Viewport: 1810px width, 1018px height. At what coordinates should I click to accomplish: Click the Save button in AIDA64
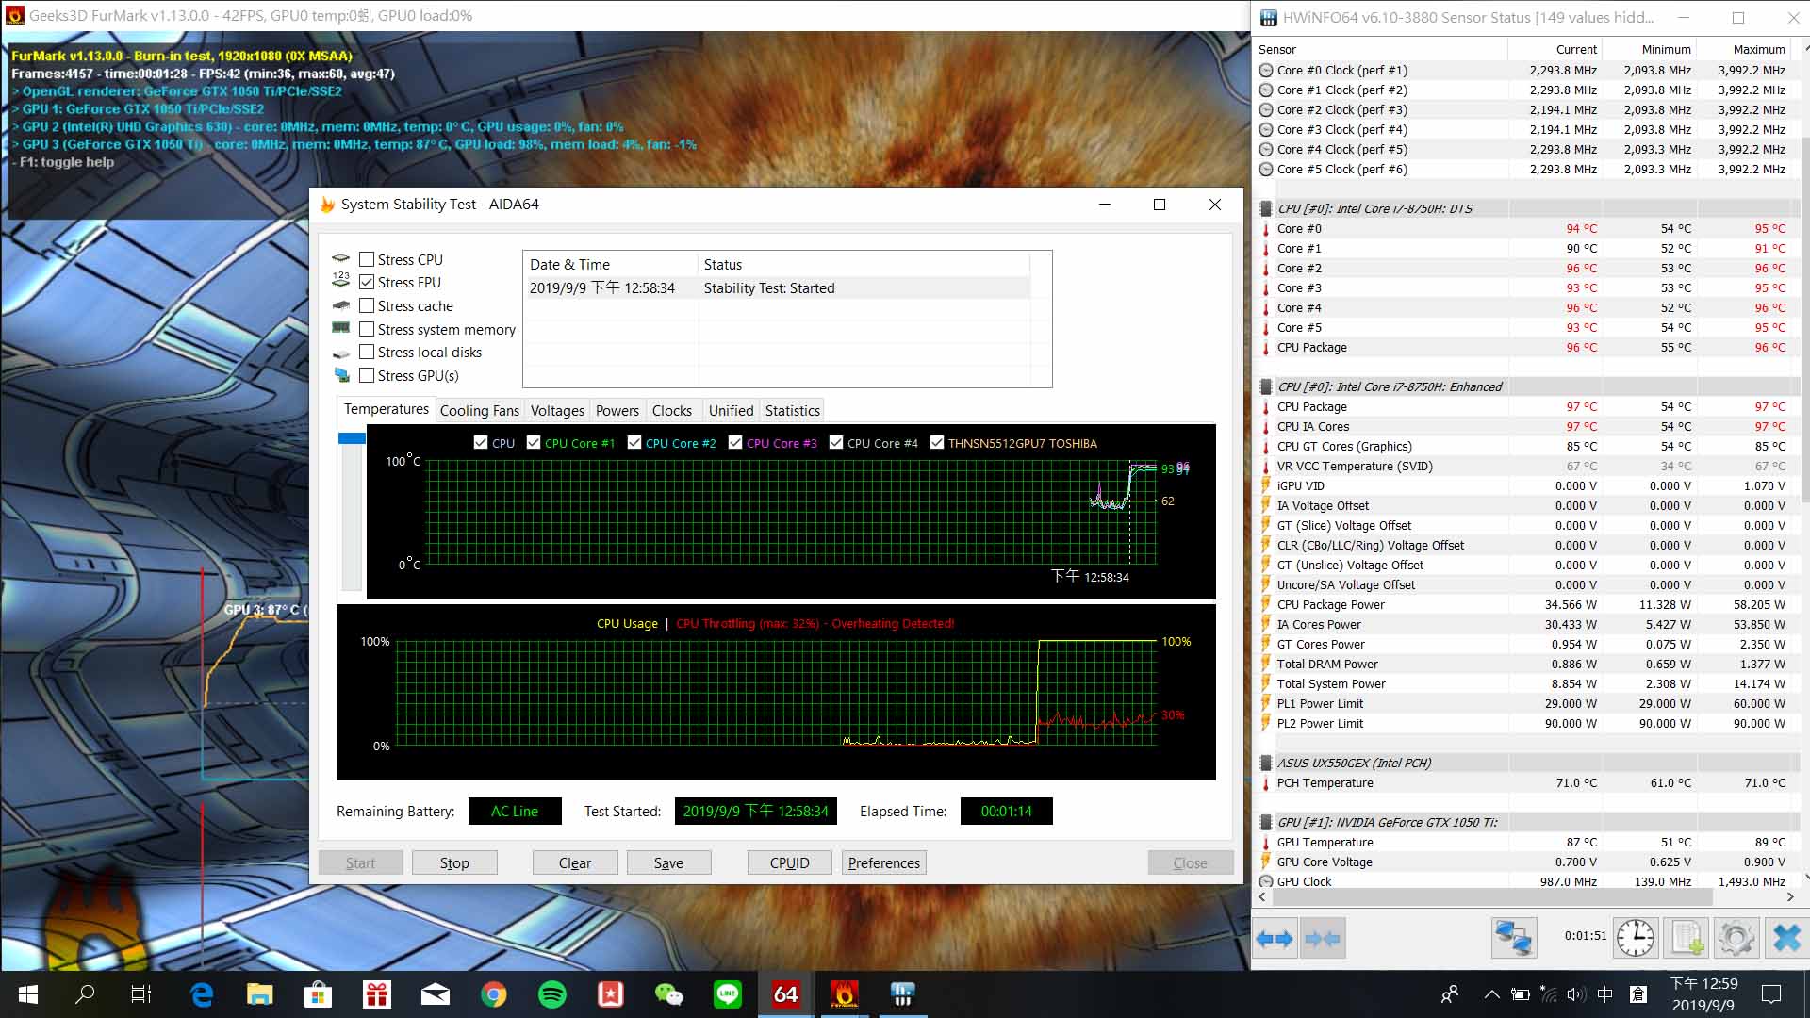pos(668,862)
